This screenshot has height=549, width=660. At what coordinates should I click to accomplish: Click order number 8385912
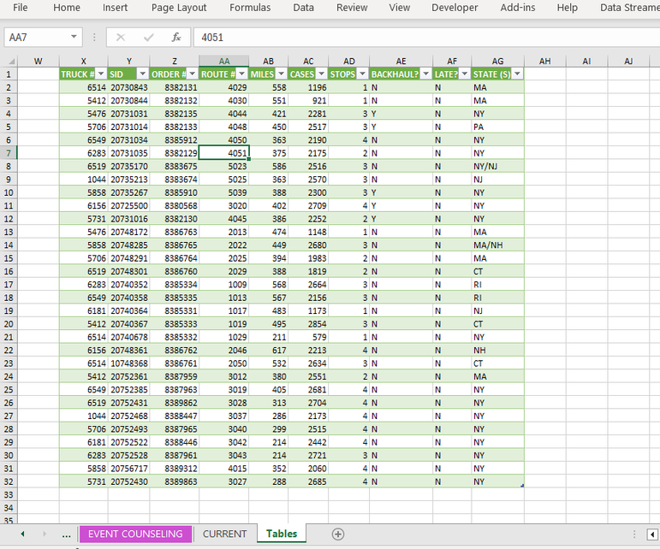click(175, 140)
